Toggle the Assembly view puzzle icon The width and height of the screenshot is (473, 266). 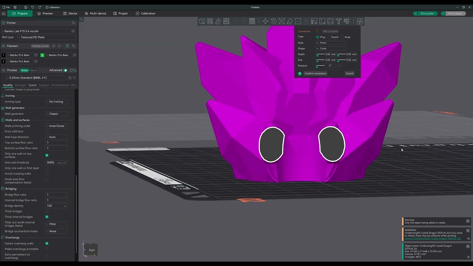coord(360,21)
